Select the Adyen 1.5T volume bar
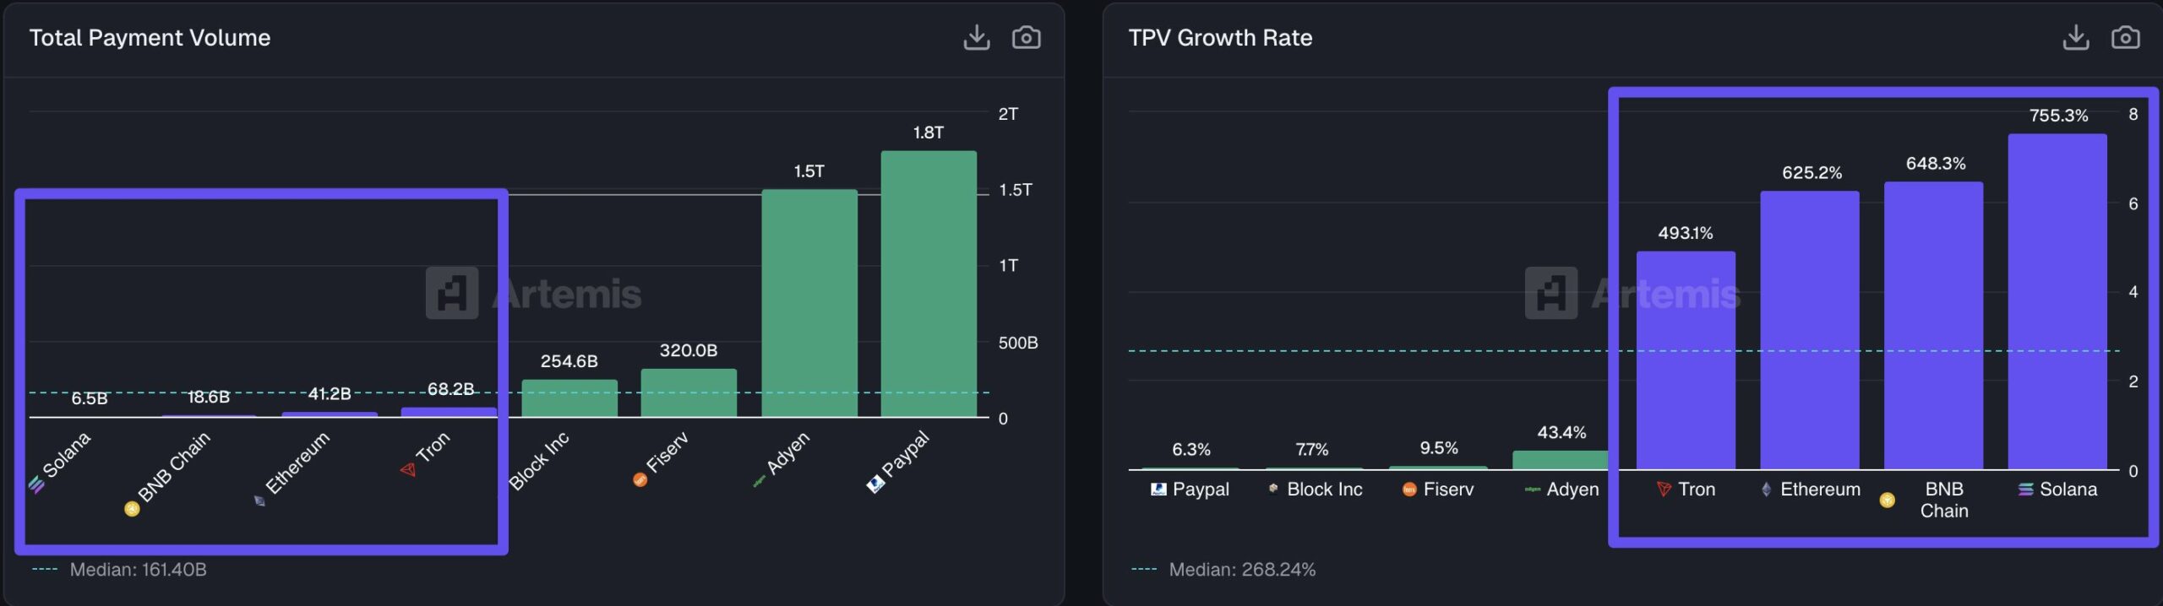2163x606 pixels. [809, 303]
